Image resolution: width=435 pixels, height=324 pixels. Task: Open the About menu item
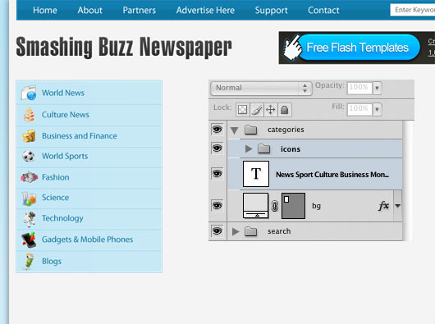(x=90, y=11)
